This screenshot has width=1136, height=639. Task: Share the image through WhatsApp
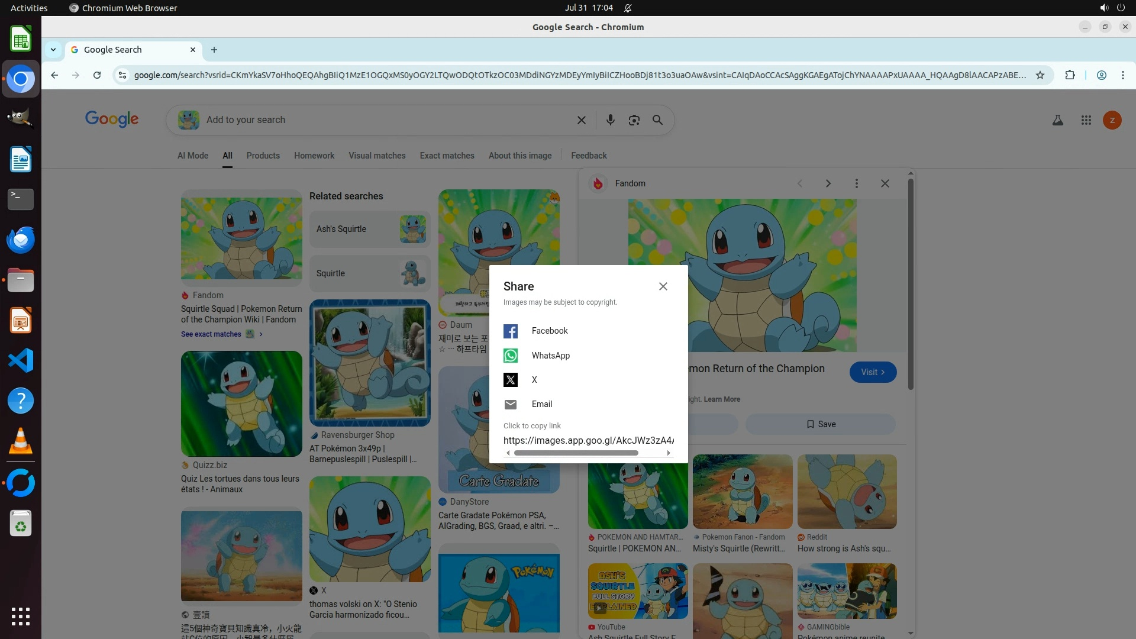(510, 356)
